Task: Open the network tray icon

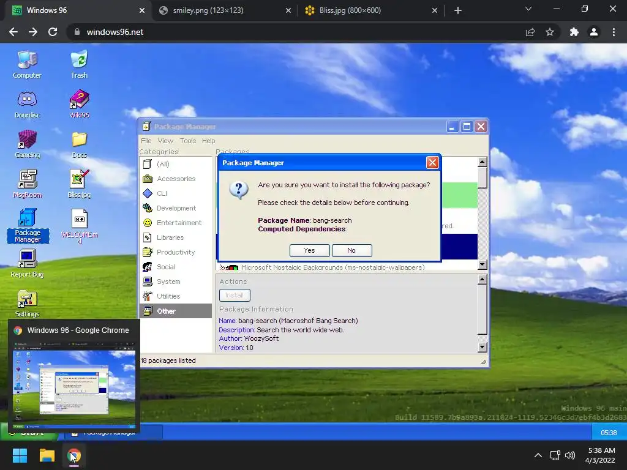Action: point(555,455)
